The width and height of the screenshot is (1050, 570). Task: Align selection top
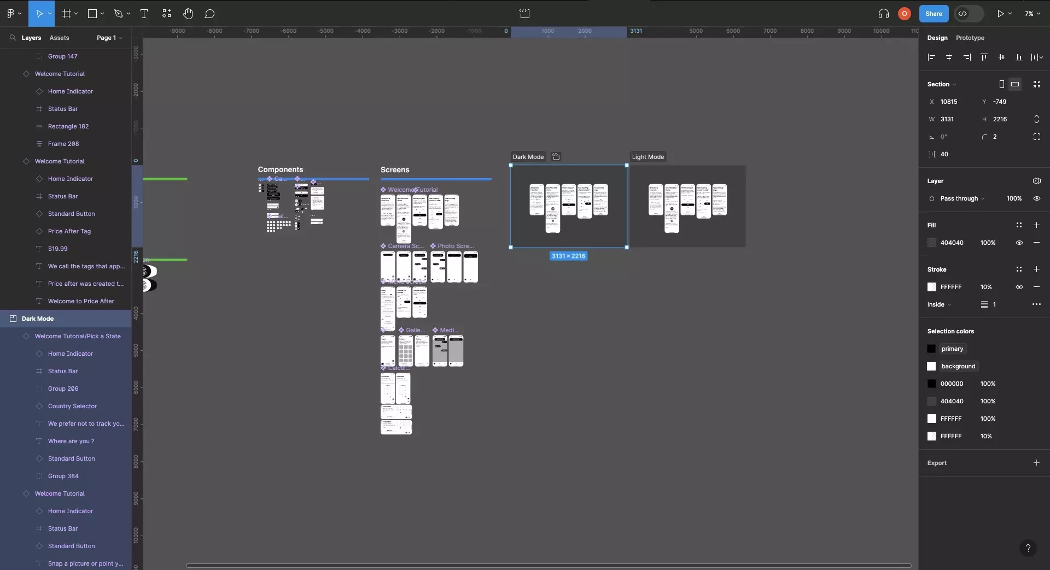coord(984,57)
